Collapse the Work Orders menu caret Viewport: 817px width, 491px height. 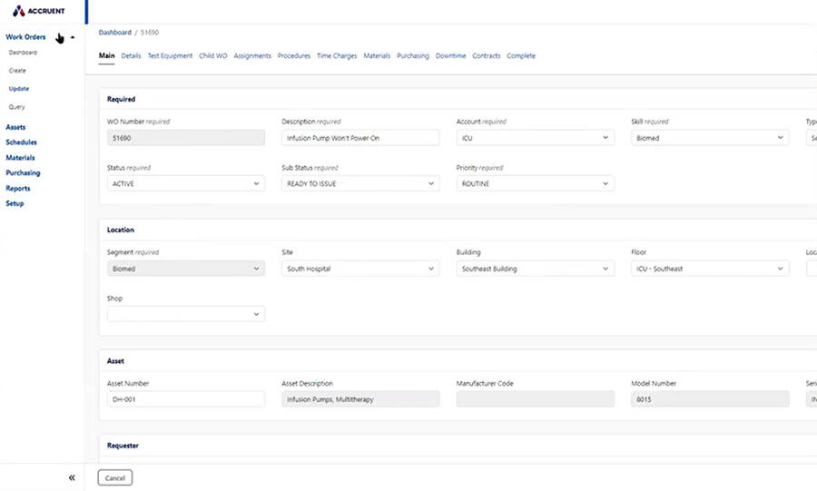(x=73, y=37)
